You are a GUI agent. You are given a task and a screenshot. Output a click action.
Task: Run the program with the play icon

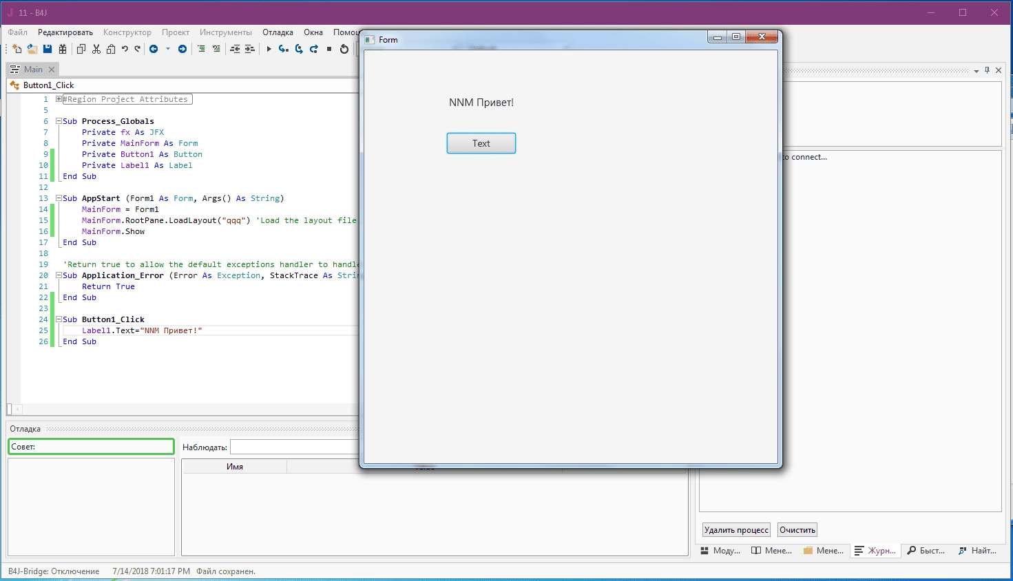click(x=269, y=49)
